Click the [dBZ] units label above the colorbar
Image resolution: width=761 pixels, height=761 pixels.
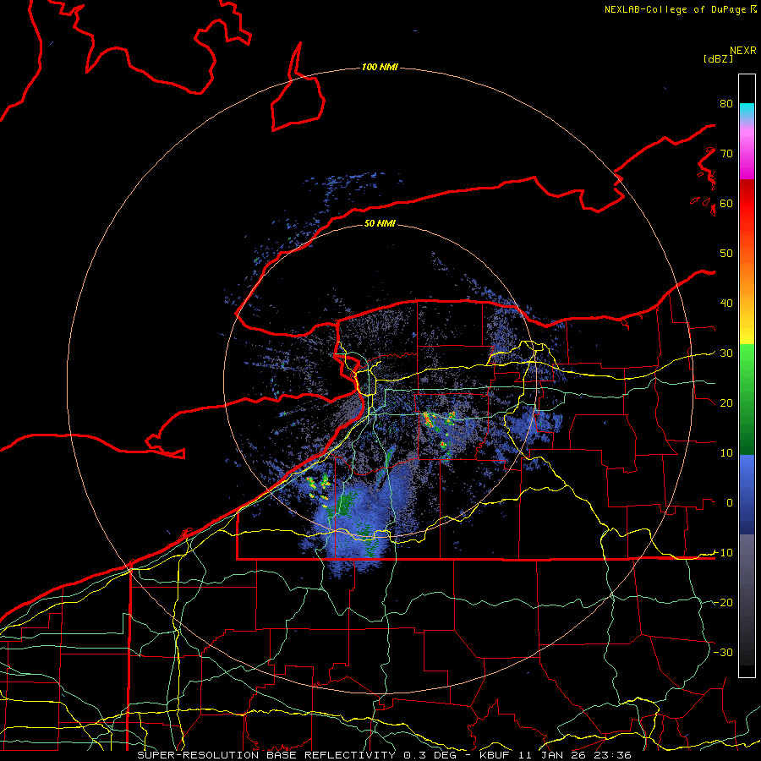(x=718, y=58)
